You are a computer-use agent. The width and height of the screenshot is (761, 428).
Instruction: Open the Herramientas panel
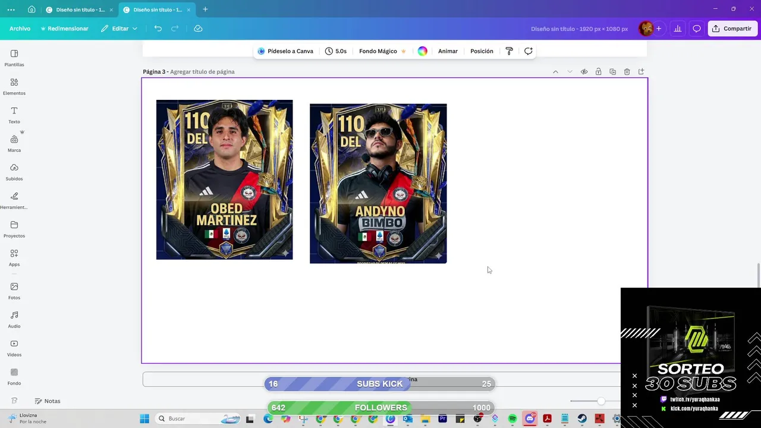[x=14, y=200]
